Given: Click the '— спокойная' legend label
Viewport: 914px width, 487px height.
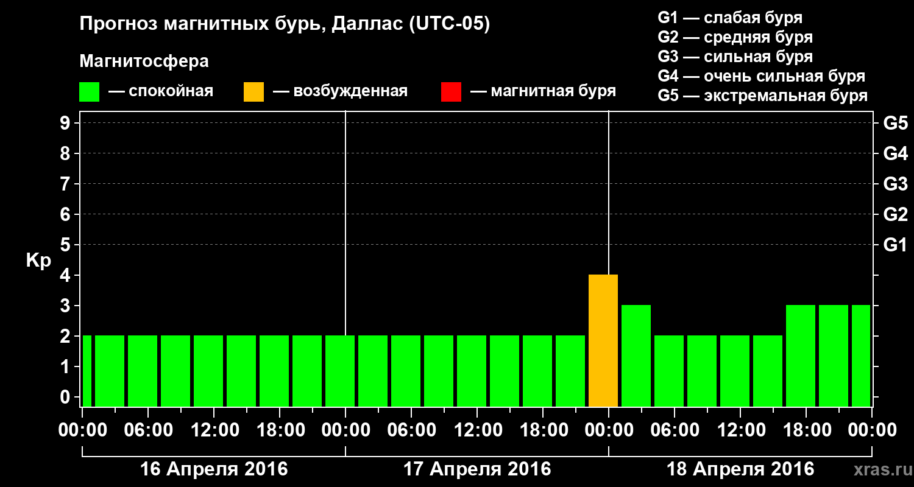Looking at the screenshot, I should 161,91.
